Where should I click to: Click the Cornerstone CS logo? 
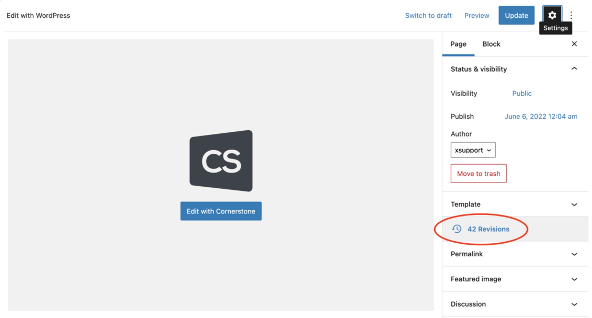tap(221, 161)
